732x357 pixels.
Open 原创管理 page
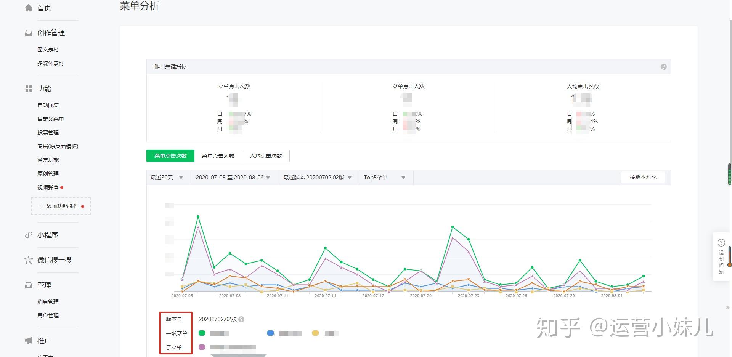(x=48, y=174)
